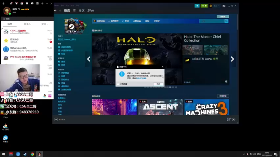
Task: Open the QQ space star icon in QQ toolbar
Action: point(11,3)
